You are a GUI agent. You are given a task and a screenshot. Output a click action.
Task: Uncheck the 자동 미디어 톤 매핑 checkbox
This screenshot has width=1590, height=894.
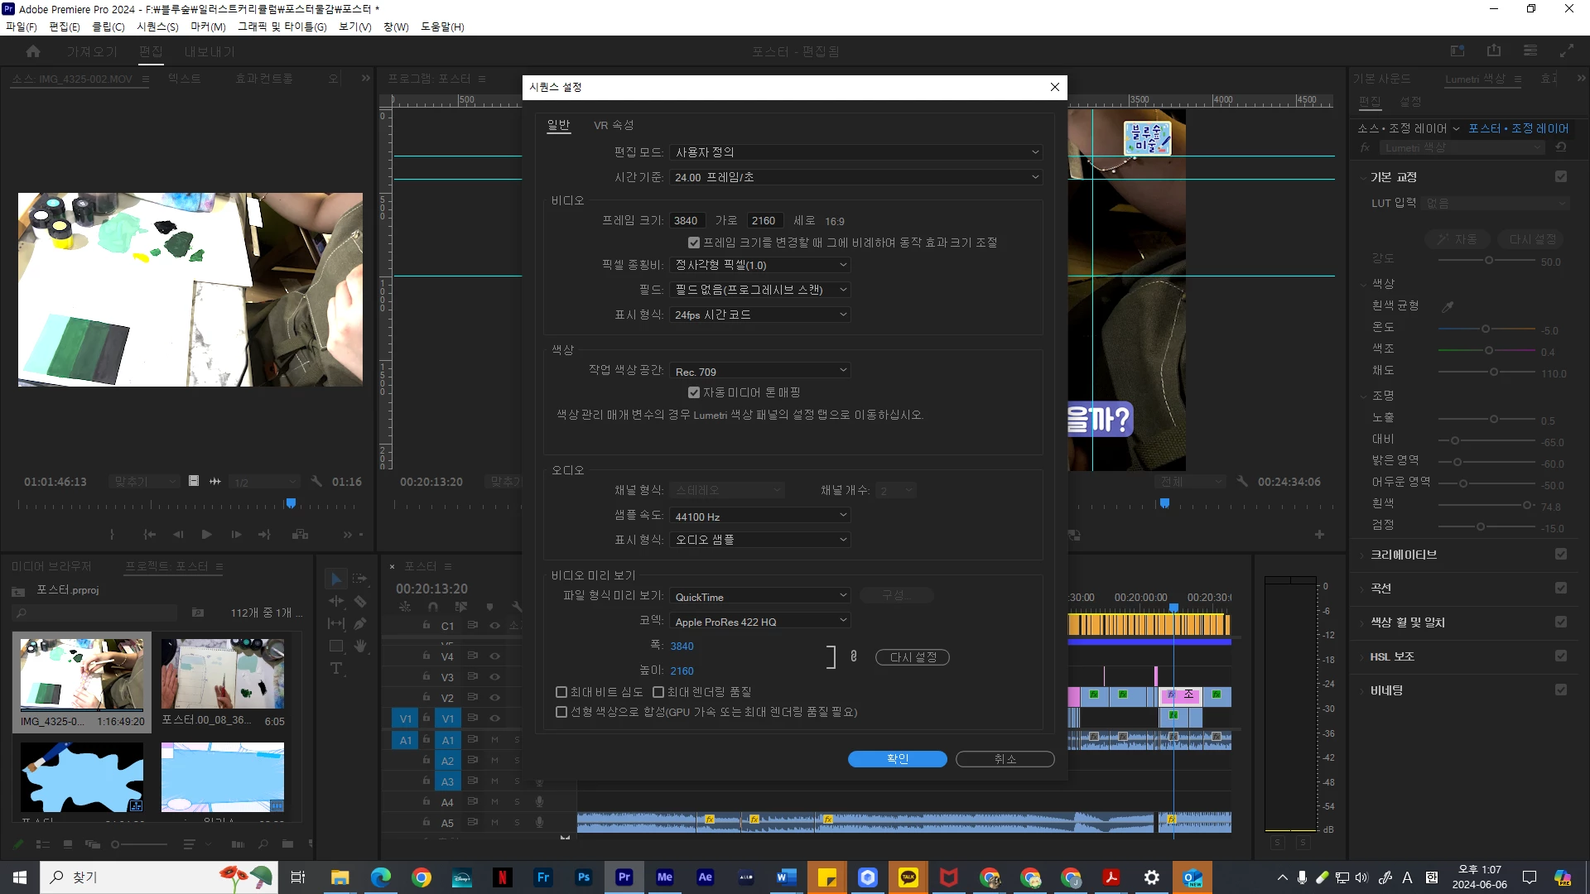pyautogui.click(x=694, y=392)
